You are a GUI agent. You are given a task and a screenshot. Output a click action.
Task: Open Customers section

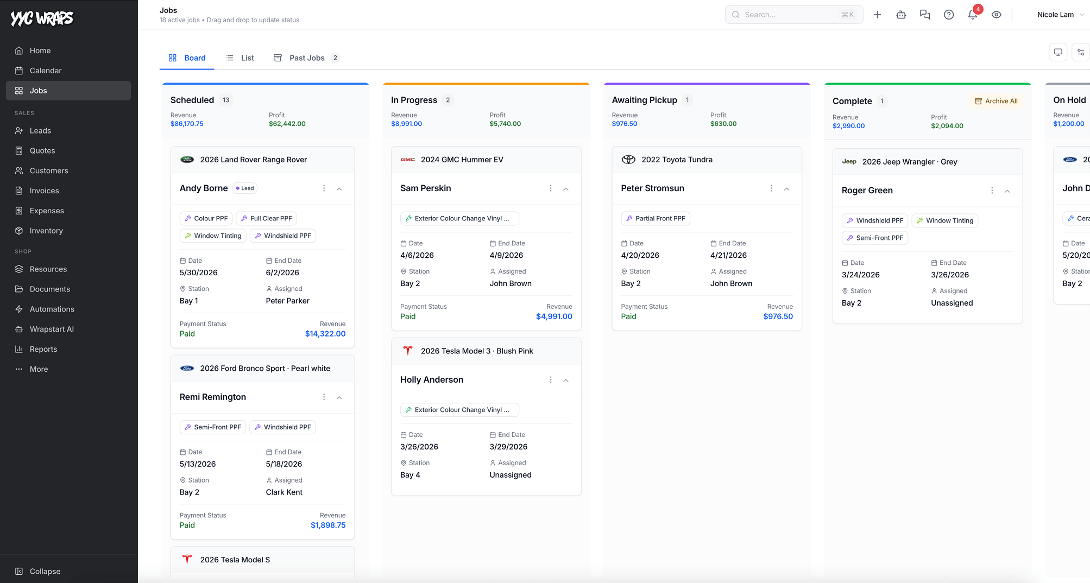pyautogui.click(x=68, y=171)
